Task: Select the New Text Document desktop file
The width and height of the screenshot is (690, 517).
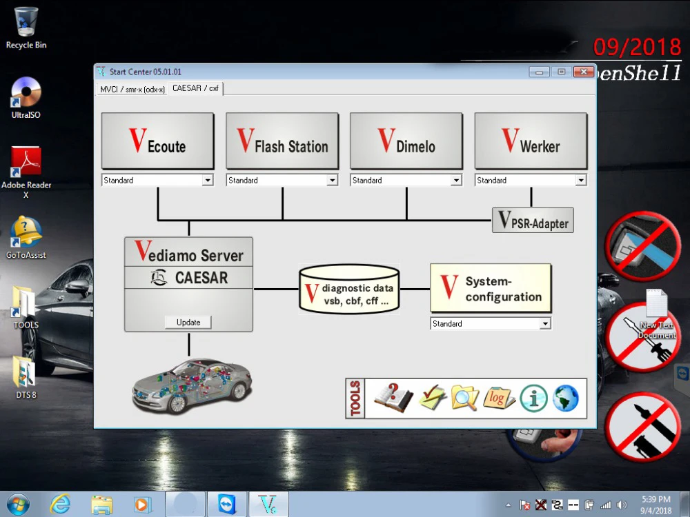Action: coord(657,314)
